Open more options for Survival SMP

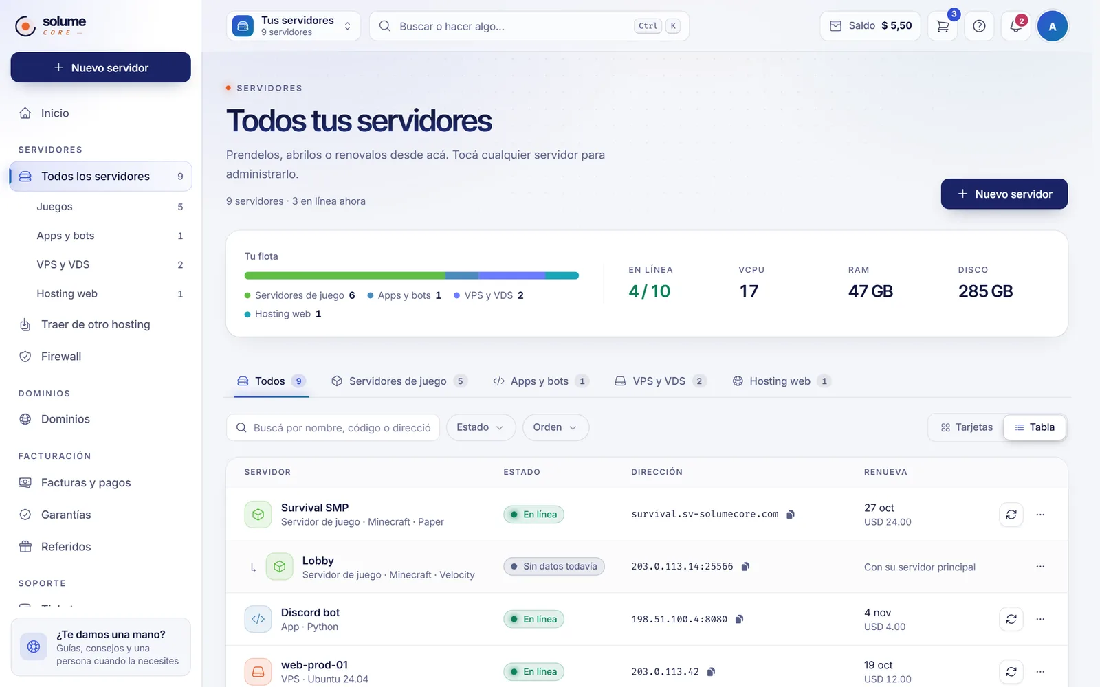click(x=1040, y=515)
